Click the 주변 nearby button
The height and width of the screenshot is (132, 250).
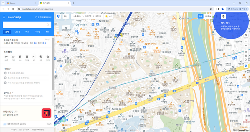(x=65, y=16)
